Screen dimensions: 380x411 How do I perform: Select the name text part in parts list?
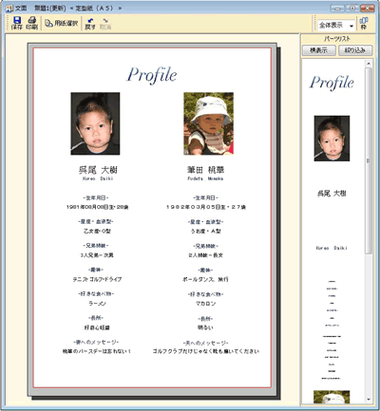coord(332,194)
